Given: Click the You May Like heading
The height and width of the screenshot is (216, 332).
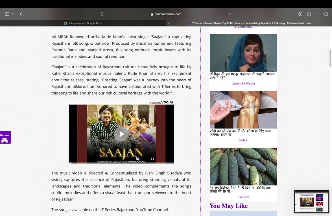Looking at the screenshot, I should [x=228, y=206].
